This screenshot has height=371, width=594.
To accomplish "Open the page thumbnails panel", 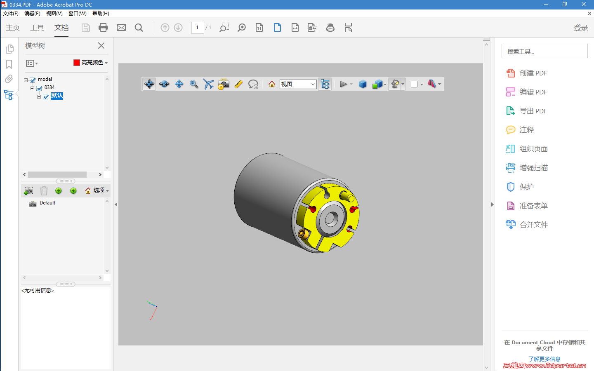I will click(9, 49).
